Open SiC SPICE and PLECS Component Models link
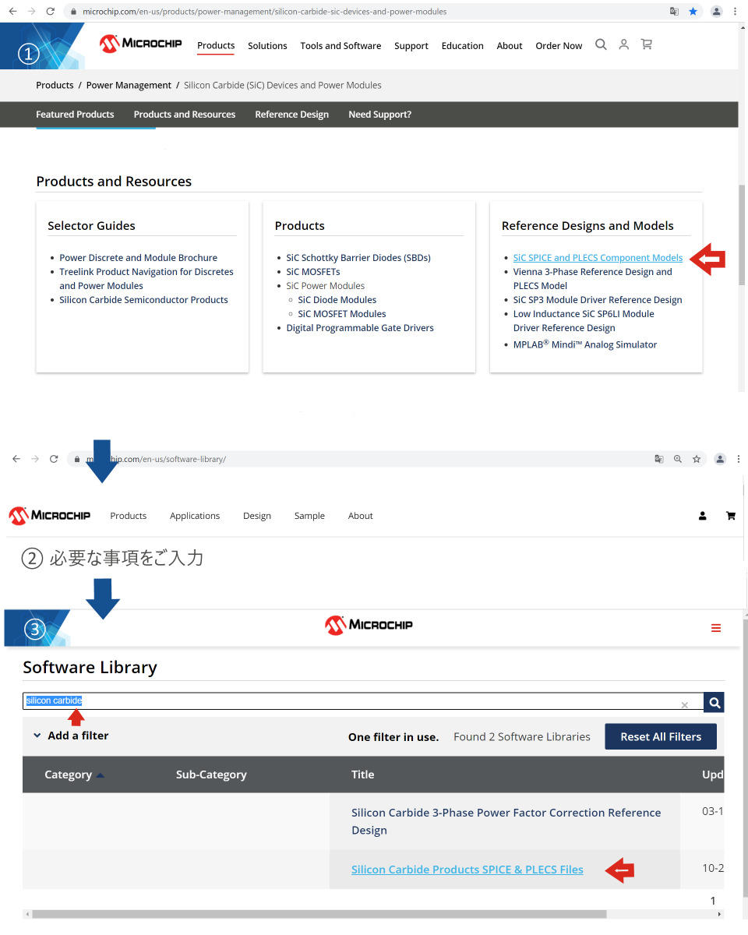The width and height of the screenshot is (748, 935). click(598, 258)
